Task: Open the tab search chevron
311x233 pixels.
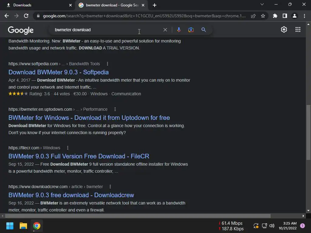Action: [262, 4]
